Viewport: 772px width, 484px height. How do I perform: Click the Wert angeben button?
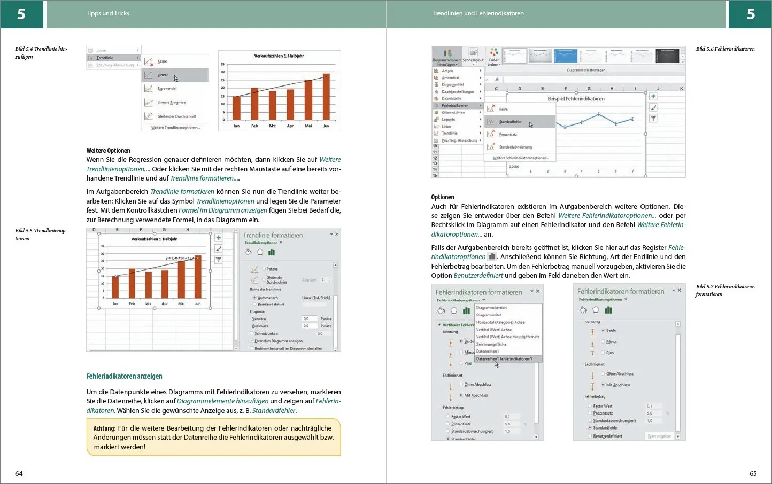point(659,436)
